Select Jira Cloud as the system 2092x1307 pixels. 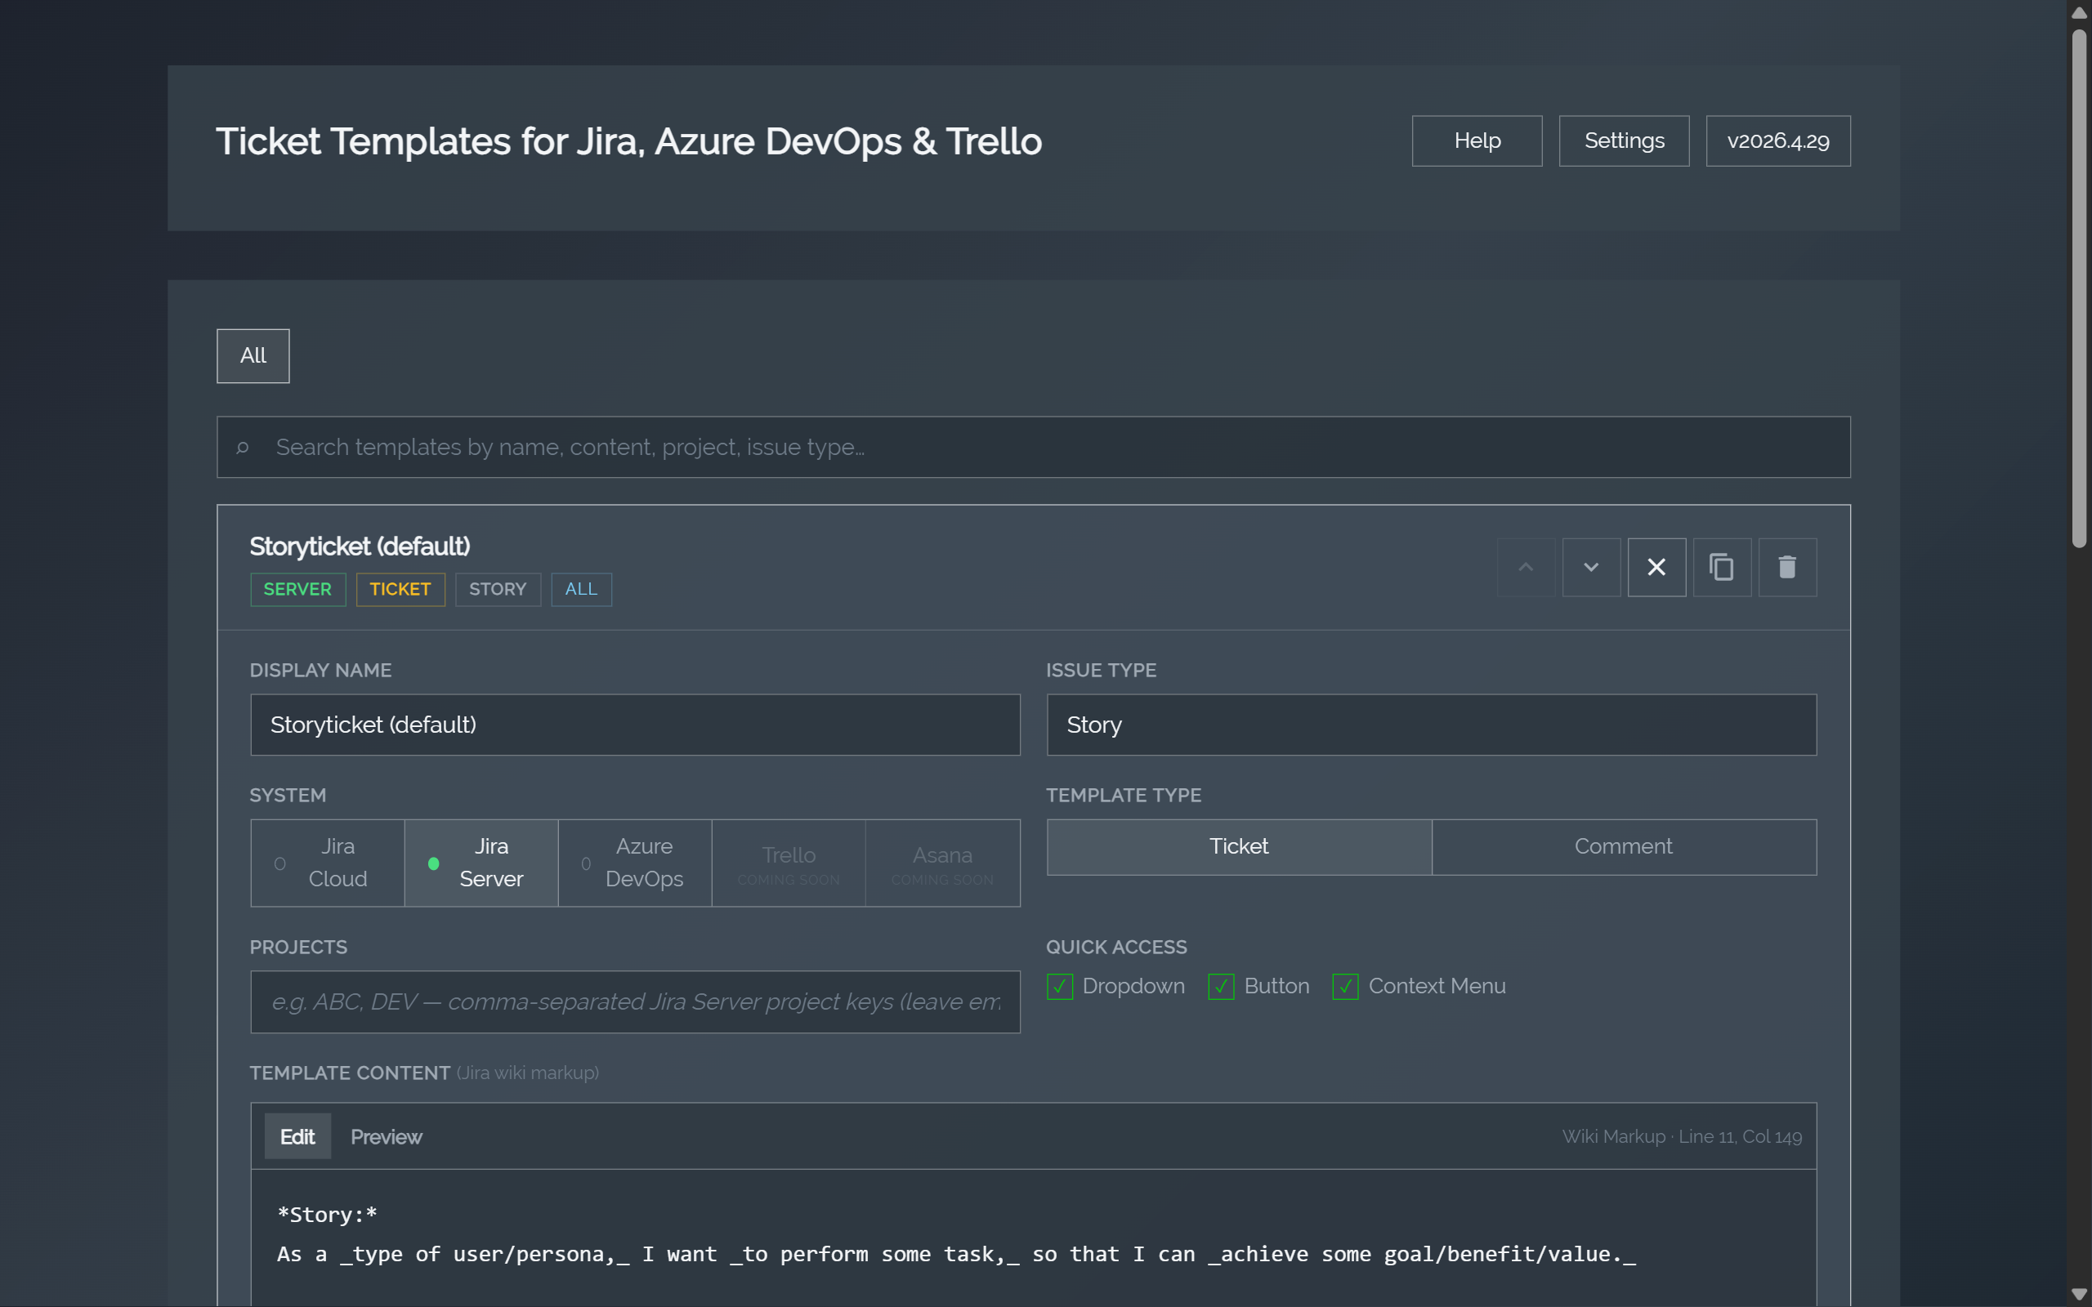click(x=328, y=863)
